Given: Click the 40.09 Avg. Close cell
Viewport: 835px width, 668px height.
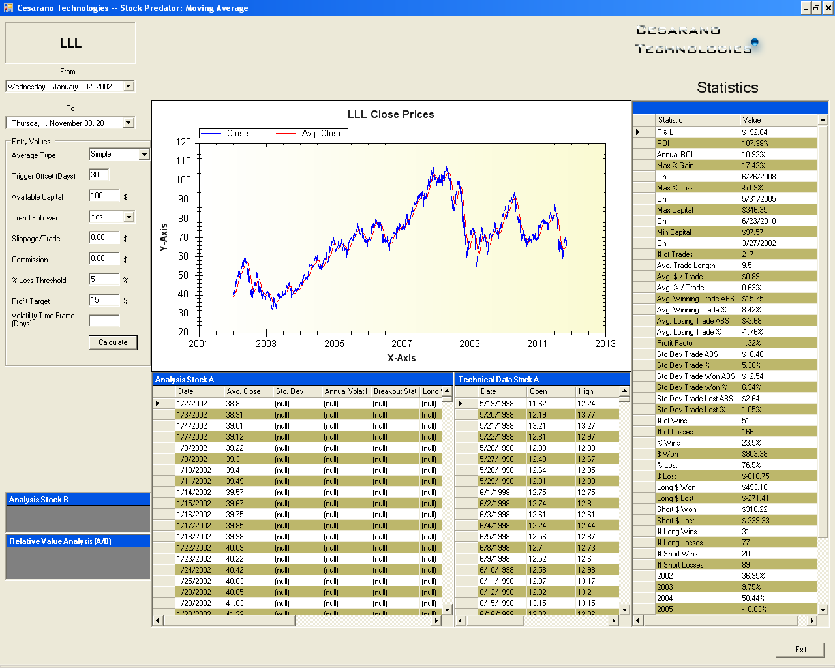Looking at the screenshot, I should pyautogui.click(x=248, y=548).
